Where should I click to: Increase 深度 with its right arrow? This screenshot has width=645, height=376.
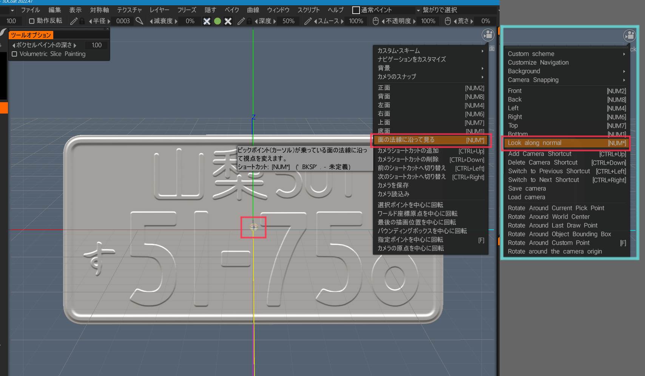275,21
